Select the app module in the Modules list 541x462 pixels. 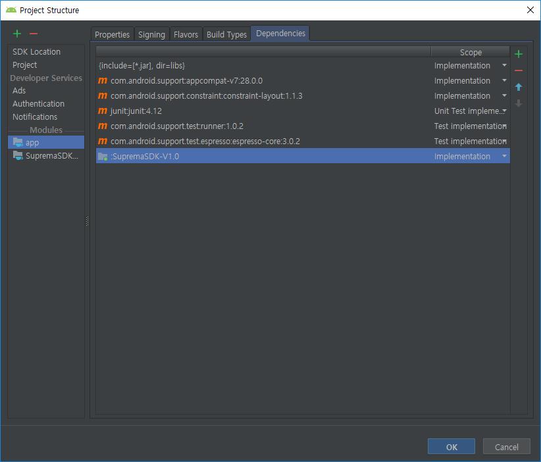pyautogui.click(x=32, y=142)
